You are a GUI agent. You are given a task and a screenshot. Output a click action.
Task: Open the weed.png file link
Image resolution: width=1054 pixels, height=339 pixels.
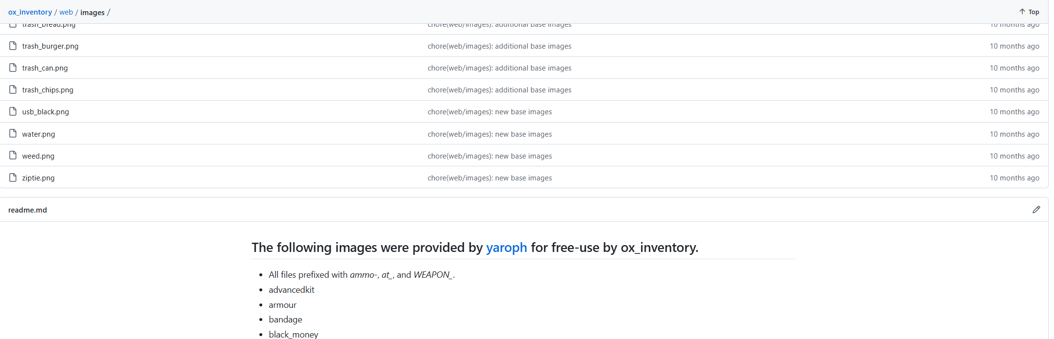click(39, 156)
